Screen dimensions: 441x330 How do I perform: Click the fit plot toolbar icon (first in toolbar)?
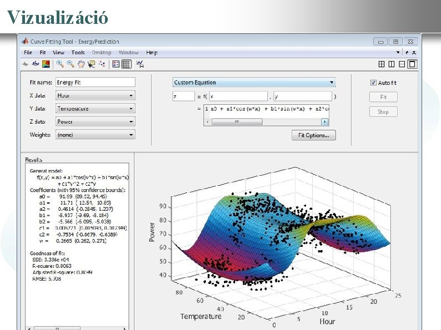pos(26,64)
